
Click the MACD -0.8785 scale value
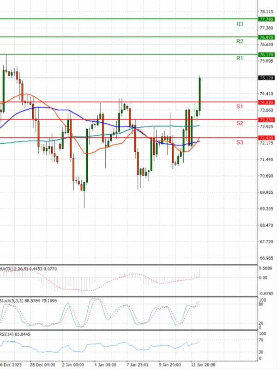click(266, 294)
